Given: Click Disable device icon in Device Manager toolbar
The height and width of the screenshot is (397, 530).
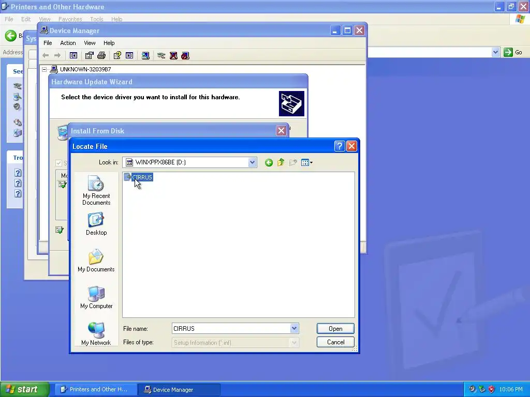Looking at the screenshot, I should 185,55.
